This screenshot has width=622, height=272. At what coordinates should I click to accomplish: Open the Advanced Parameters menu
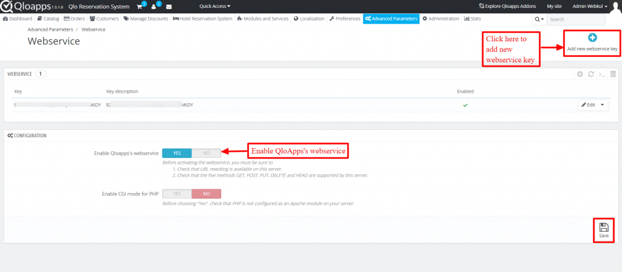click(391, 19)
